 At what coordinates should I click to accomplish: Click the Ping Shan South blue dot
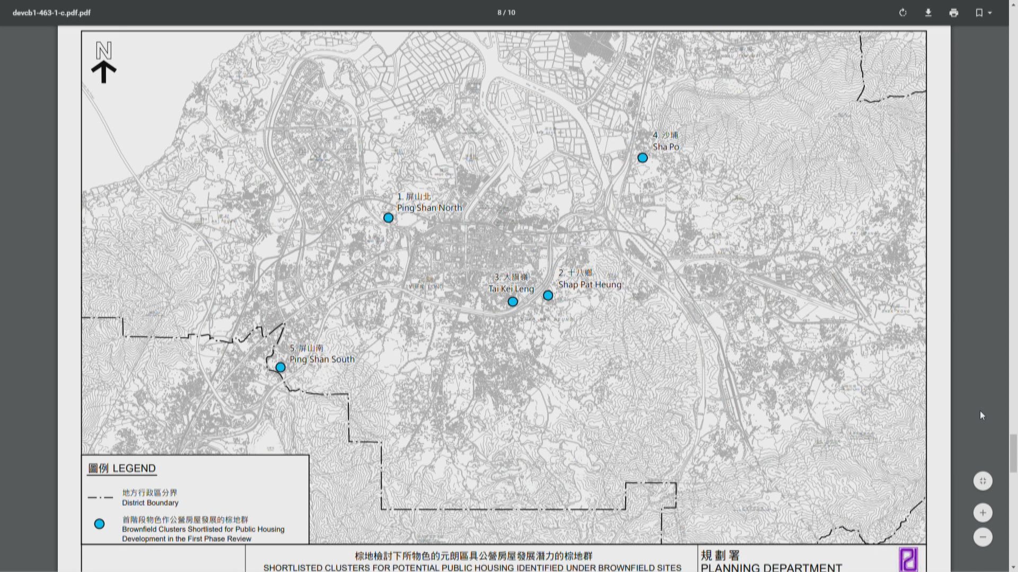tap(280, 368)
